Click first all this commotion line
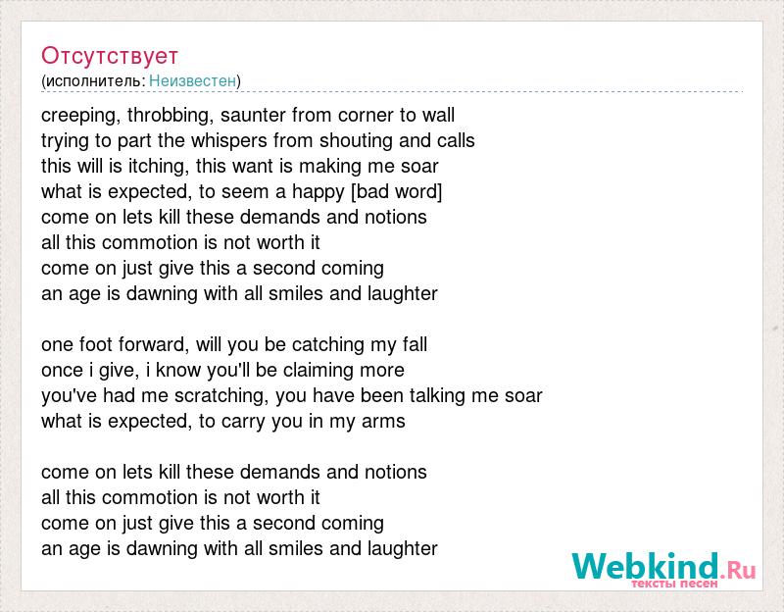784x612 pixels. (180, 242)
